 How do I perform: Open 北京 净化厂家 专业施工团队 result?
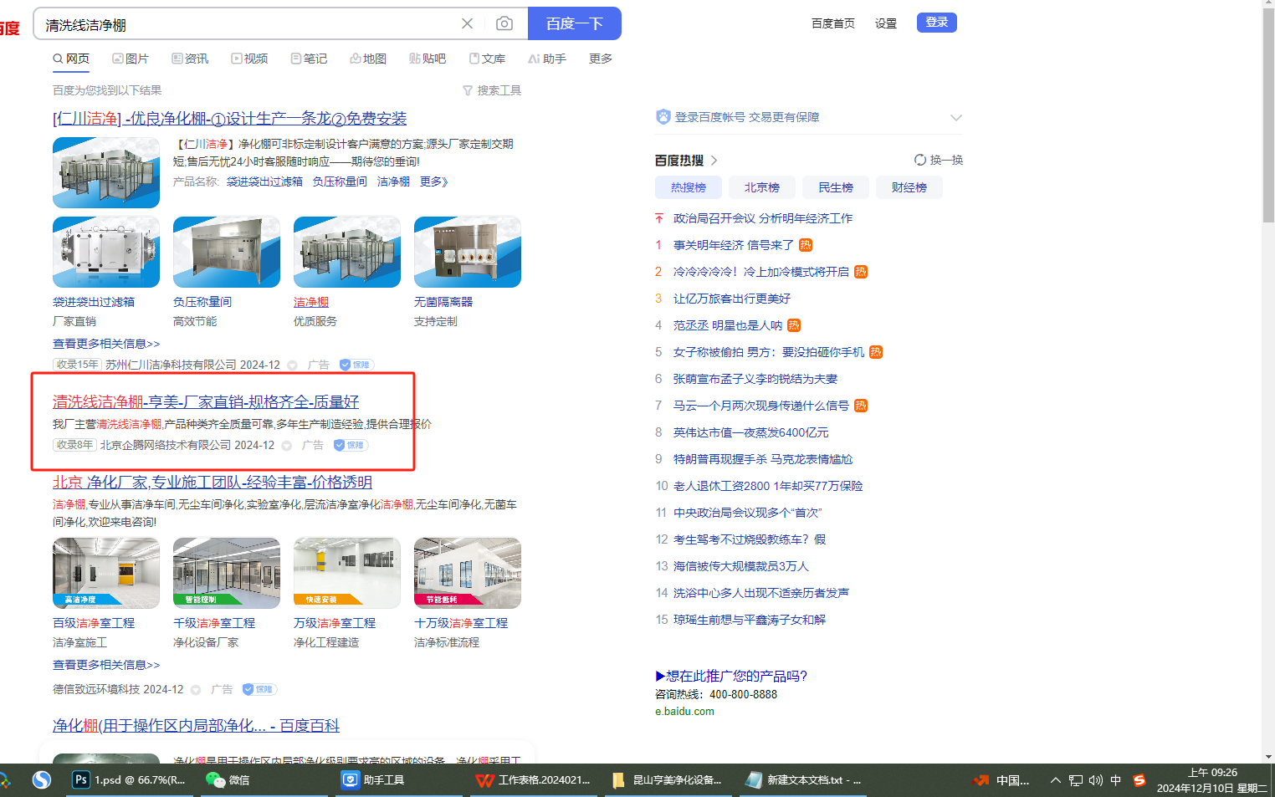pos(212,483)
